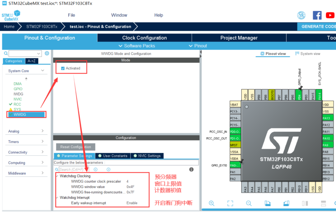Open the peripheral search combo box dropdown
The width and height of the screenshot is (336, 212).
38,53
